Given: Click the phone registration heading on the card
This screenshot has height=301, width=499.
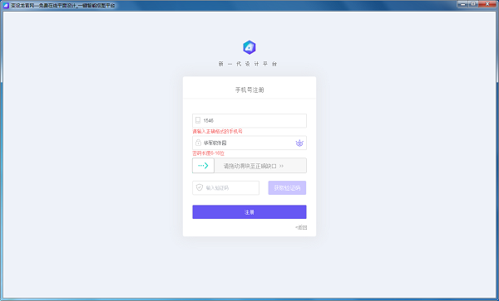Looking at the screenshot, I should coord(249,90).
